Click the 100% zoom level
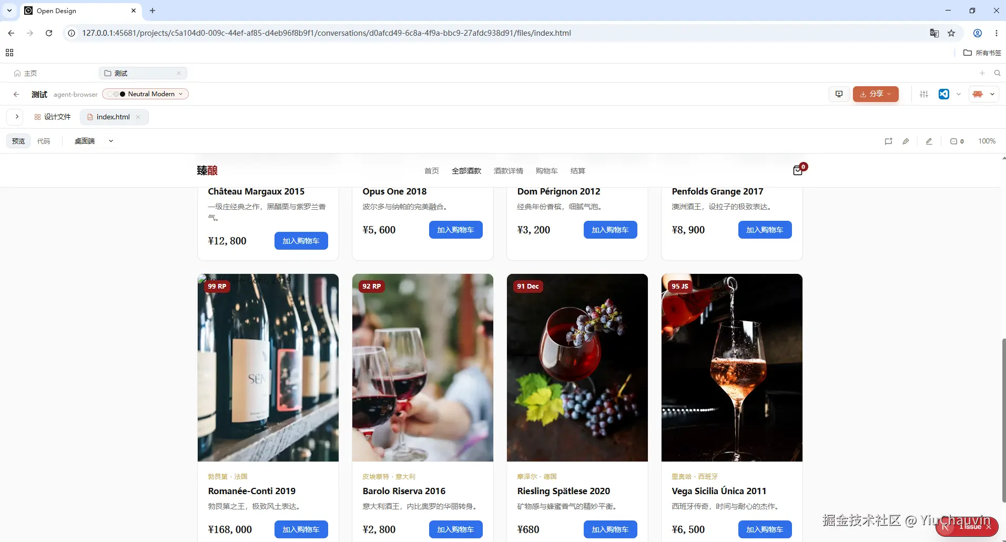The width and height of the screenshot is (1006, 542). click(x=987, y=141)
